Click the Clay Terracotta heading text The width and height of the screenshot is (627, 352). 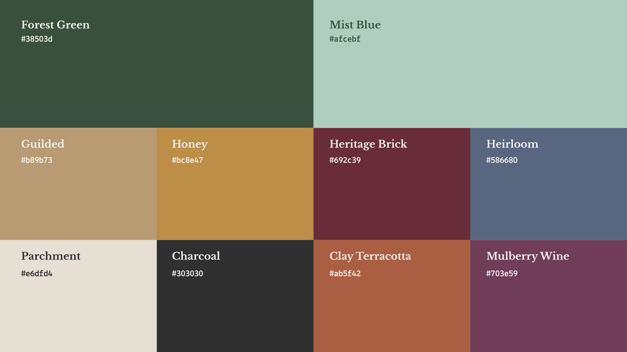pyautogui.click(x=370, y=256)
